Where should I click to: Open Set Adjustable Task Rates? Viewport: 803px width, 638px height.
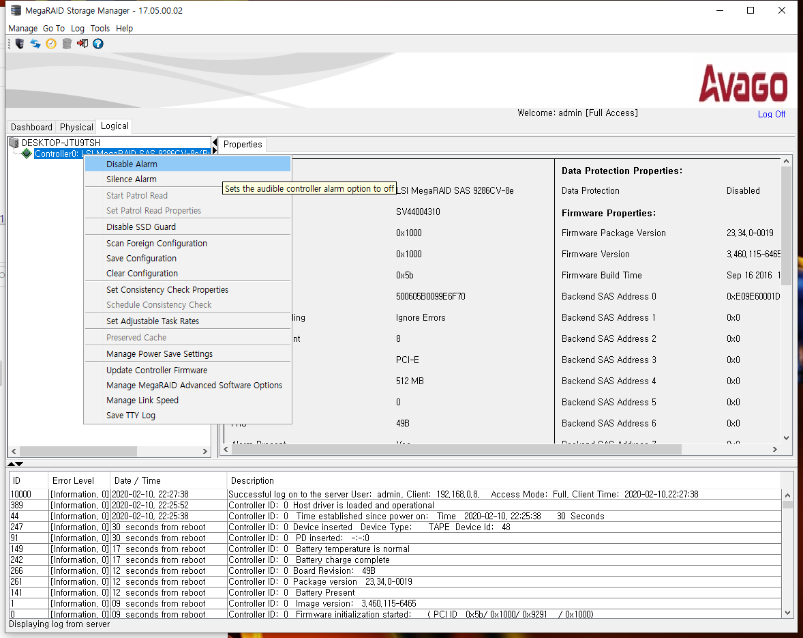pos(188,321)
